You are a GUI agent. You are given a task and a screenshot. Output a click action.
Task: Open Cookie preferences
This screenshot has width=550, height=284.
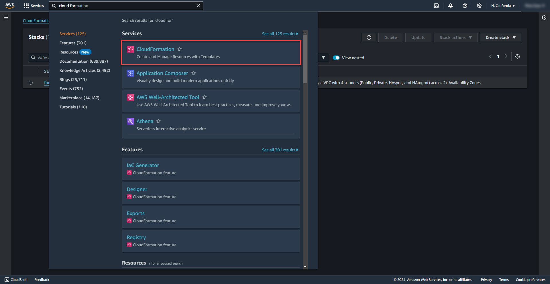point(531,280)
